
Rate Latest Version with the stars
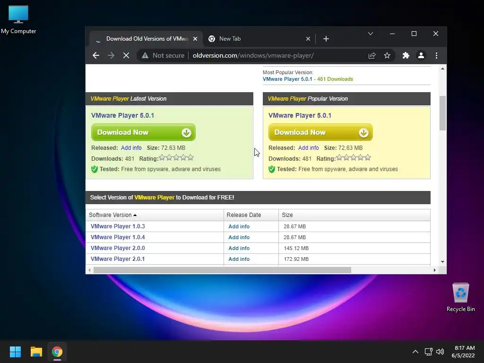(176, 158)
